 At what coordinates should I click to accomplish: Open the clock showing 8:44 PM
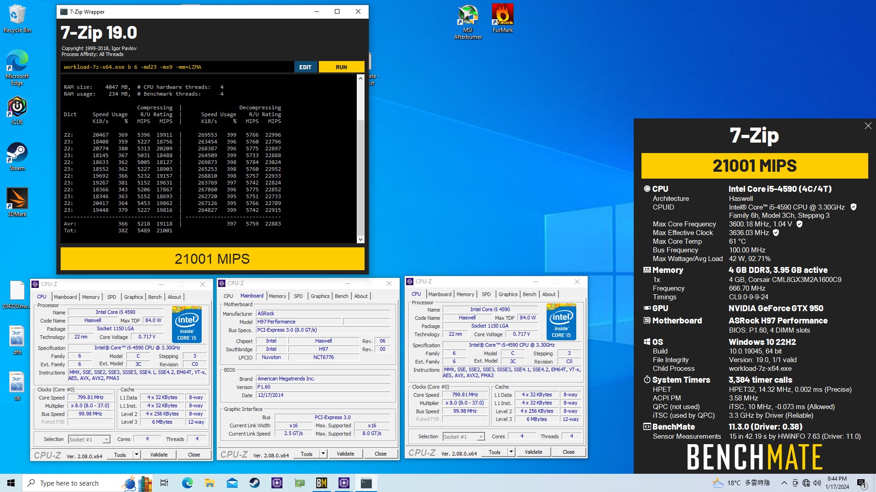tap(837, 483)
